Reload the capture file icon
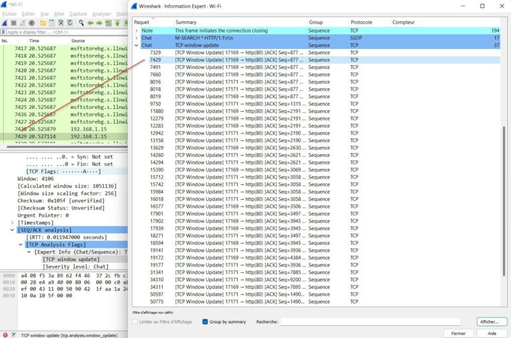The height and width of the screenshot is (338, 511). click(x=70, y=23)
